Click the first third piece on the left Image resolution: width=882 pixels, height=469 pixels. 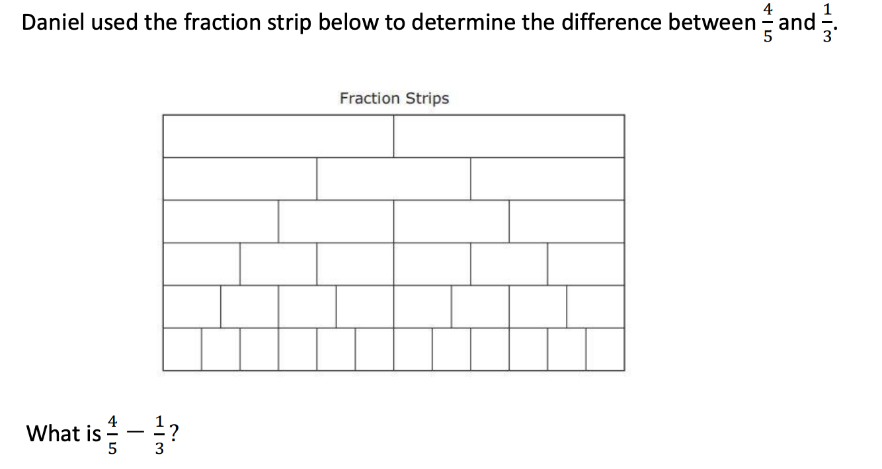pyautogui.click(x=239, y=178)
